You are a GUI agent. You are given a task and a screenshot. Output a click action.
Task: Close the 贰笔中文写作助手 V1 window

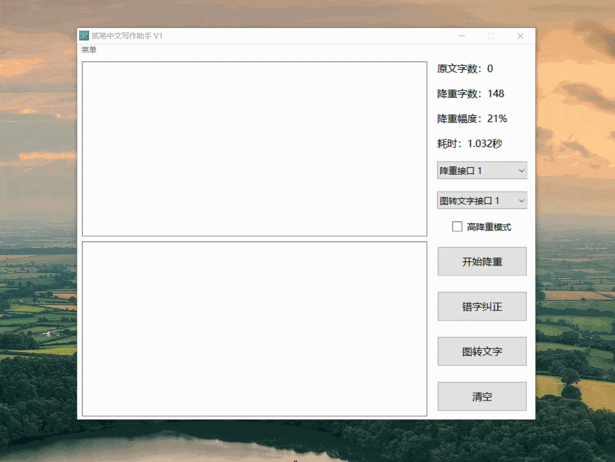(x=520, y=36)
